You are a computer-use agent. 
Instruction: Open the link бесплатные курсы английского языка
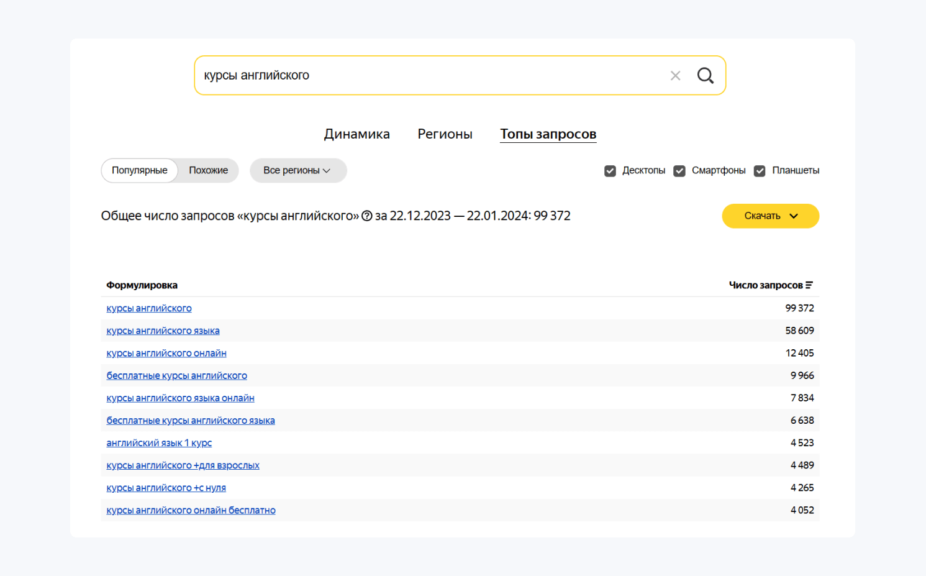pos(191,421)
